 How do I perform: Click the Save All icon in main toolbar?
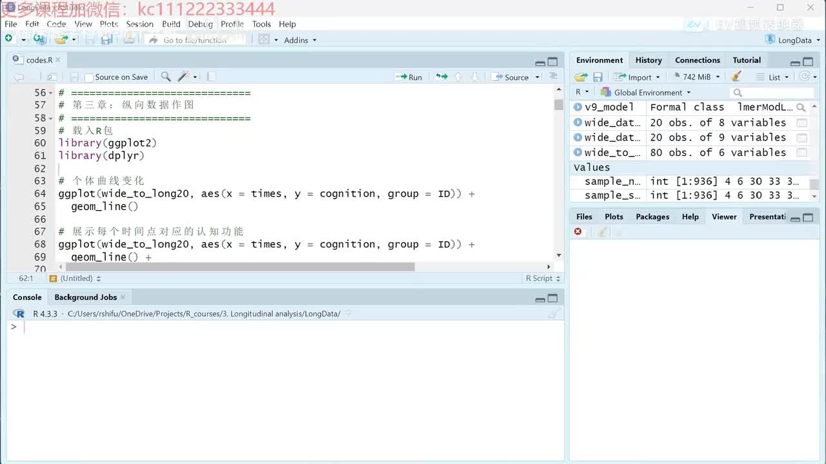pos(107,39)
